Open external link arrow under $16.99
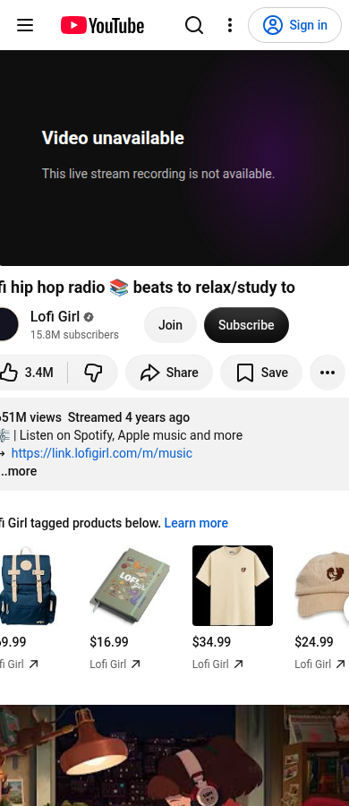The width and height of the screenshot is (349, 806). coord(136,665)
